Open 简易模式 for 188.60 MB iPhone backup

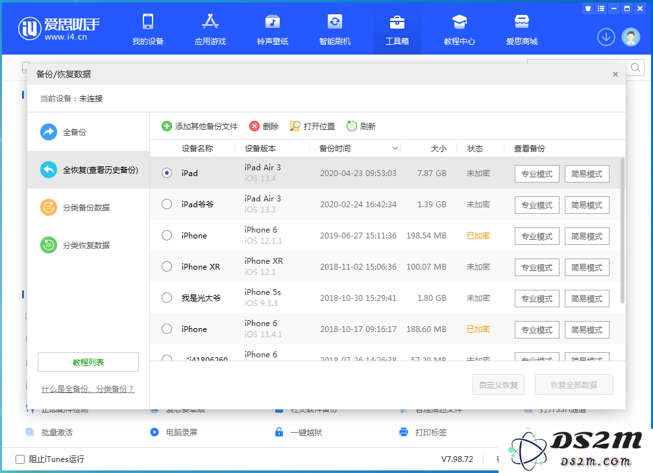click(x=587, y=330)
